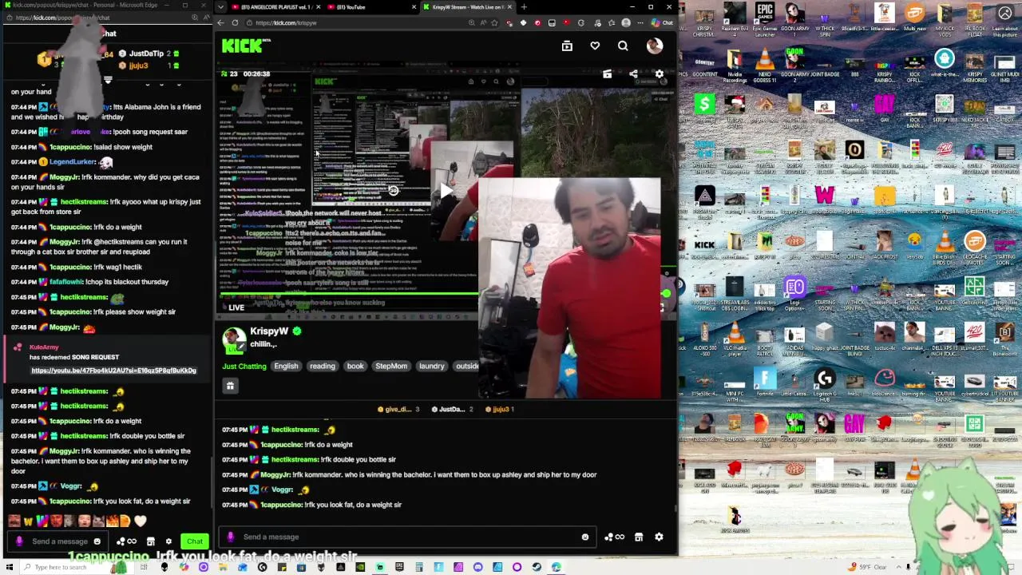Open the emoji picker in the main chat input
This screenshot has height=575, width=1022.
click(x=584, y=537)
